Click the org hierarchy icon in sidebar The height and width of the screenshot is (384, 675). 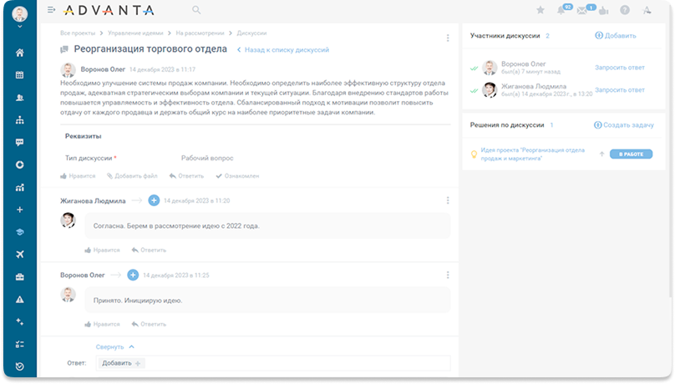click(20, 120)
